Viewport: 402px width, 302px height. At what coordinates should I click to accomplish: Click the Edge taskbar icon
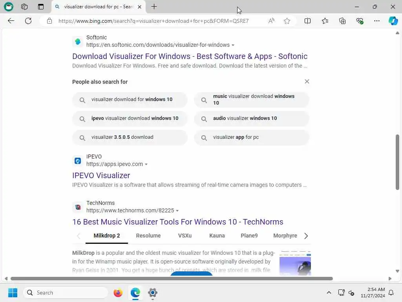pyautogui.click(x=135, y=293)
